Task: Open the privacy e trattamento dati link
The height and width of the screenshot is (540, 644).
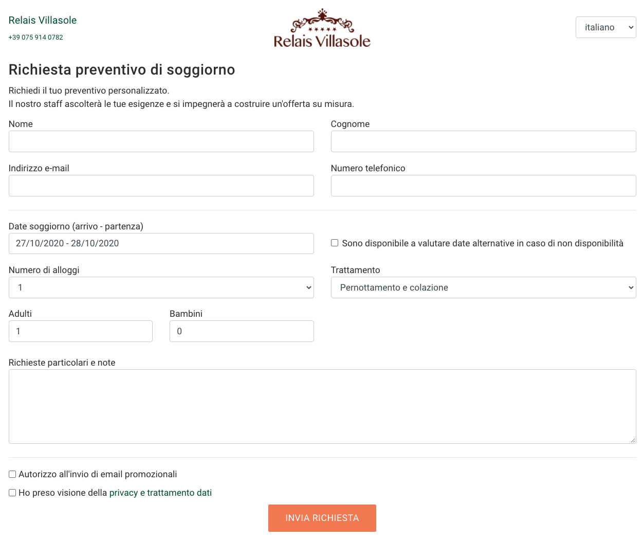Action: coord(160,493)
